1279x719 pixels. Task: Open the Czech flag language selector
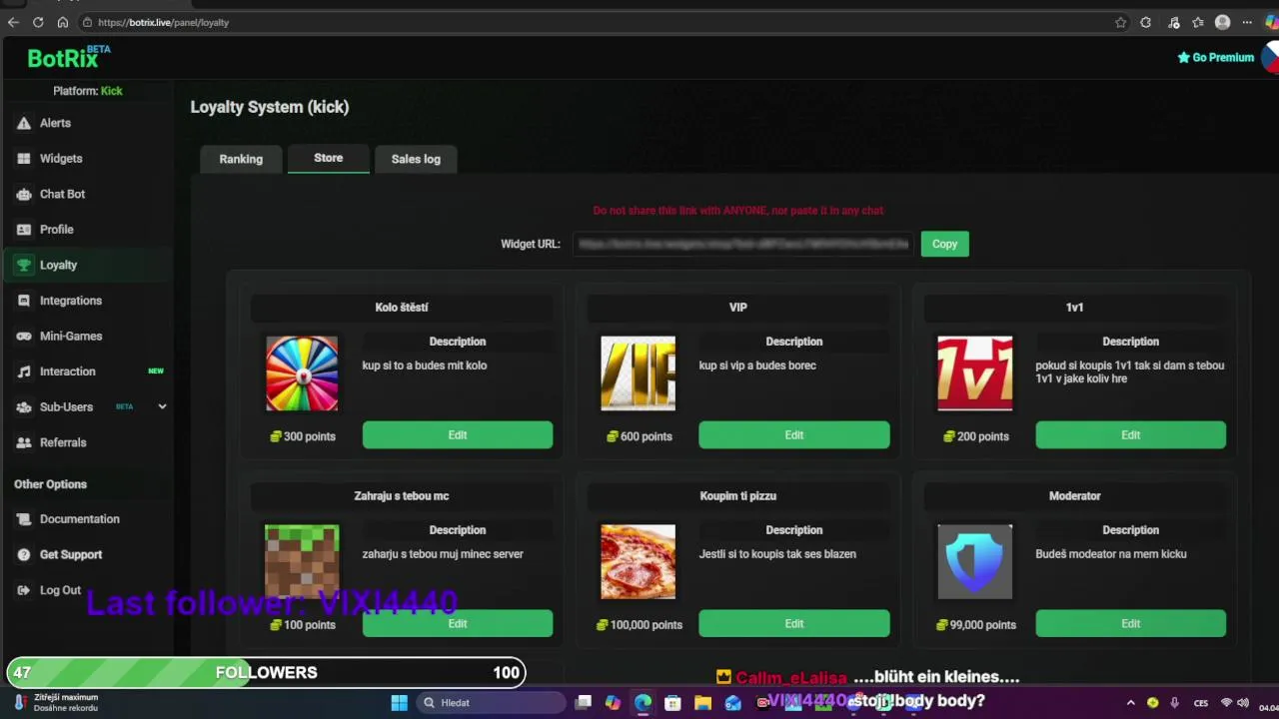point(1270,58)
